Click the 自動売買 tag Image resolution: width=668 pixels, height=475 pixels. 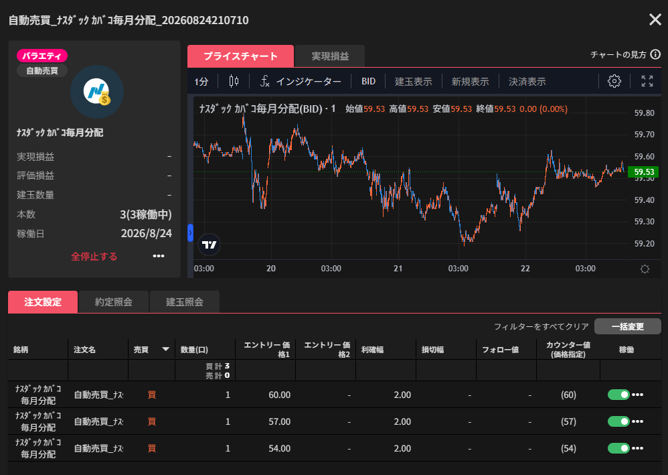[x=41, y=70]
